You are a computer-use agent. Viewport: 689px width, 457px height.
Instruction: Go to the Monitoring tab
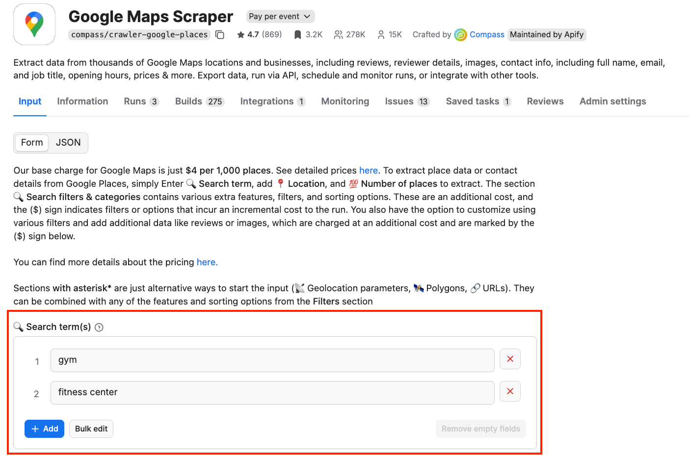pyautogui.click(x=345, y=101)
